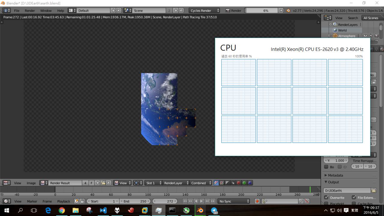Click the red channel display button

coord(239,183)
